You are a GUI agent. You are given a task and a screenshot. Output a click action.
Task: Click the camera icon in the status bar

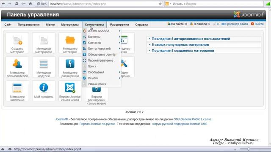(10, 149)
